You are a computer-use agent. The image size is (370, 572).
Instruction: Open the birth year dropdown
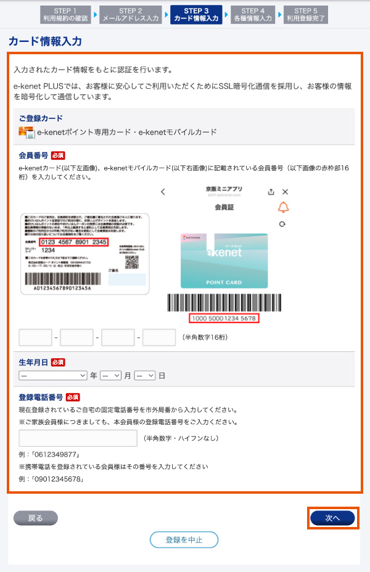coord(53,375)
